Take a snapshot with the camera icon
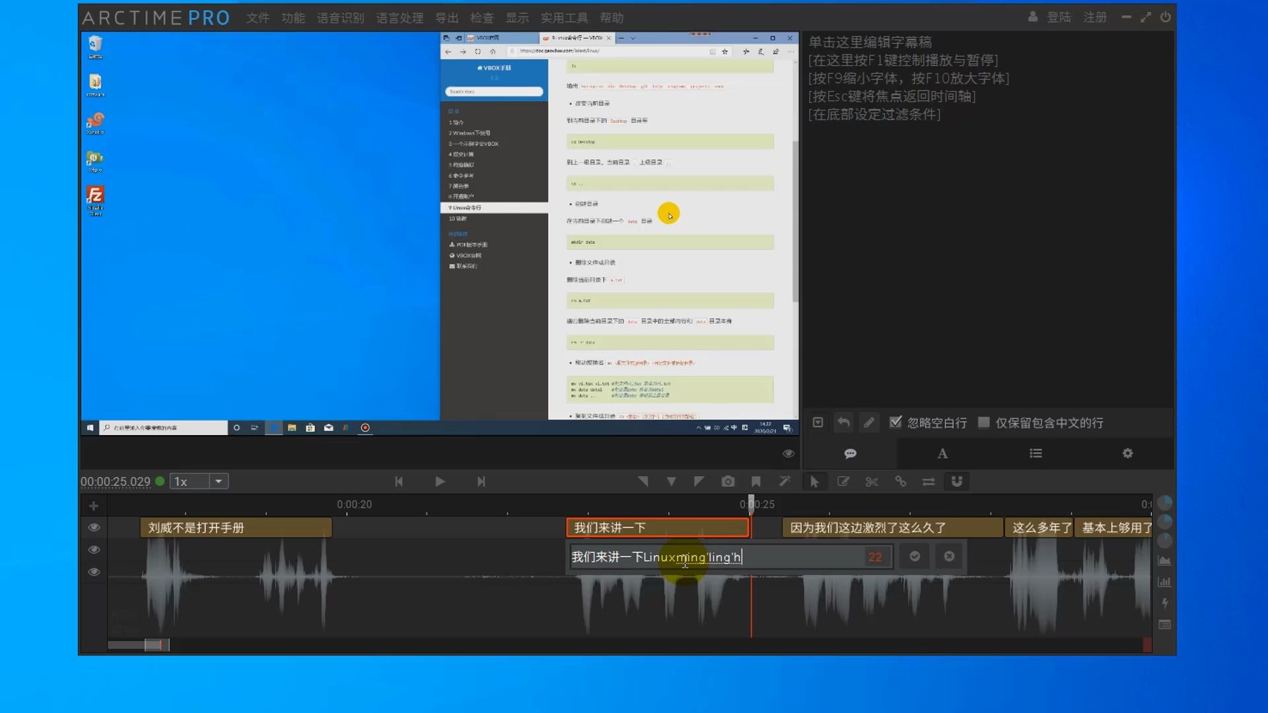This screenshot has width=1268, height=713. point(728,481)
